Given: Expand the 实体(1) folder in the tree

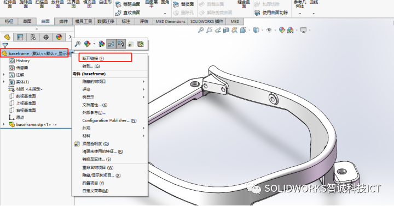Looking at the screenshot, I should [x=4, y=82].
